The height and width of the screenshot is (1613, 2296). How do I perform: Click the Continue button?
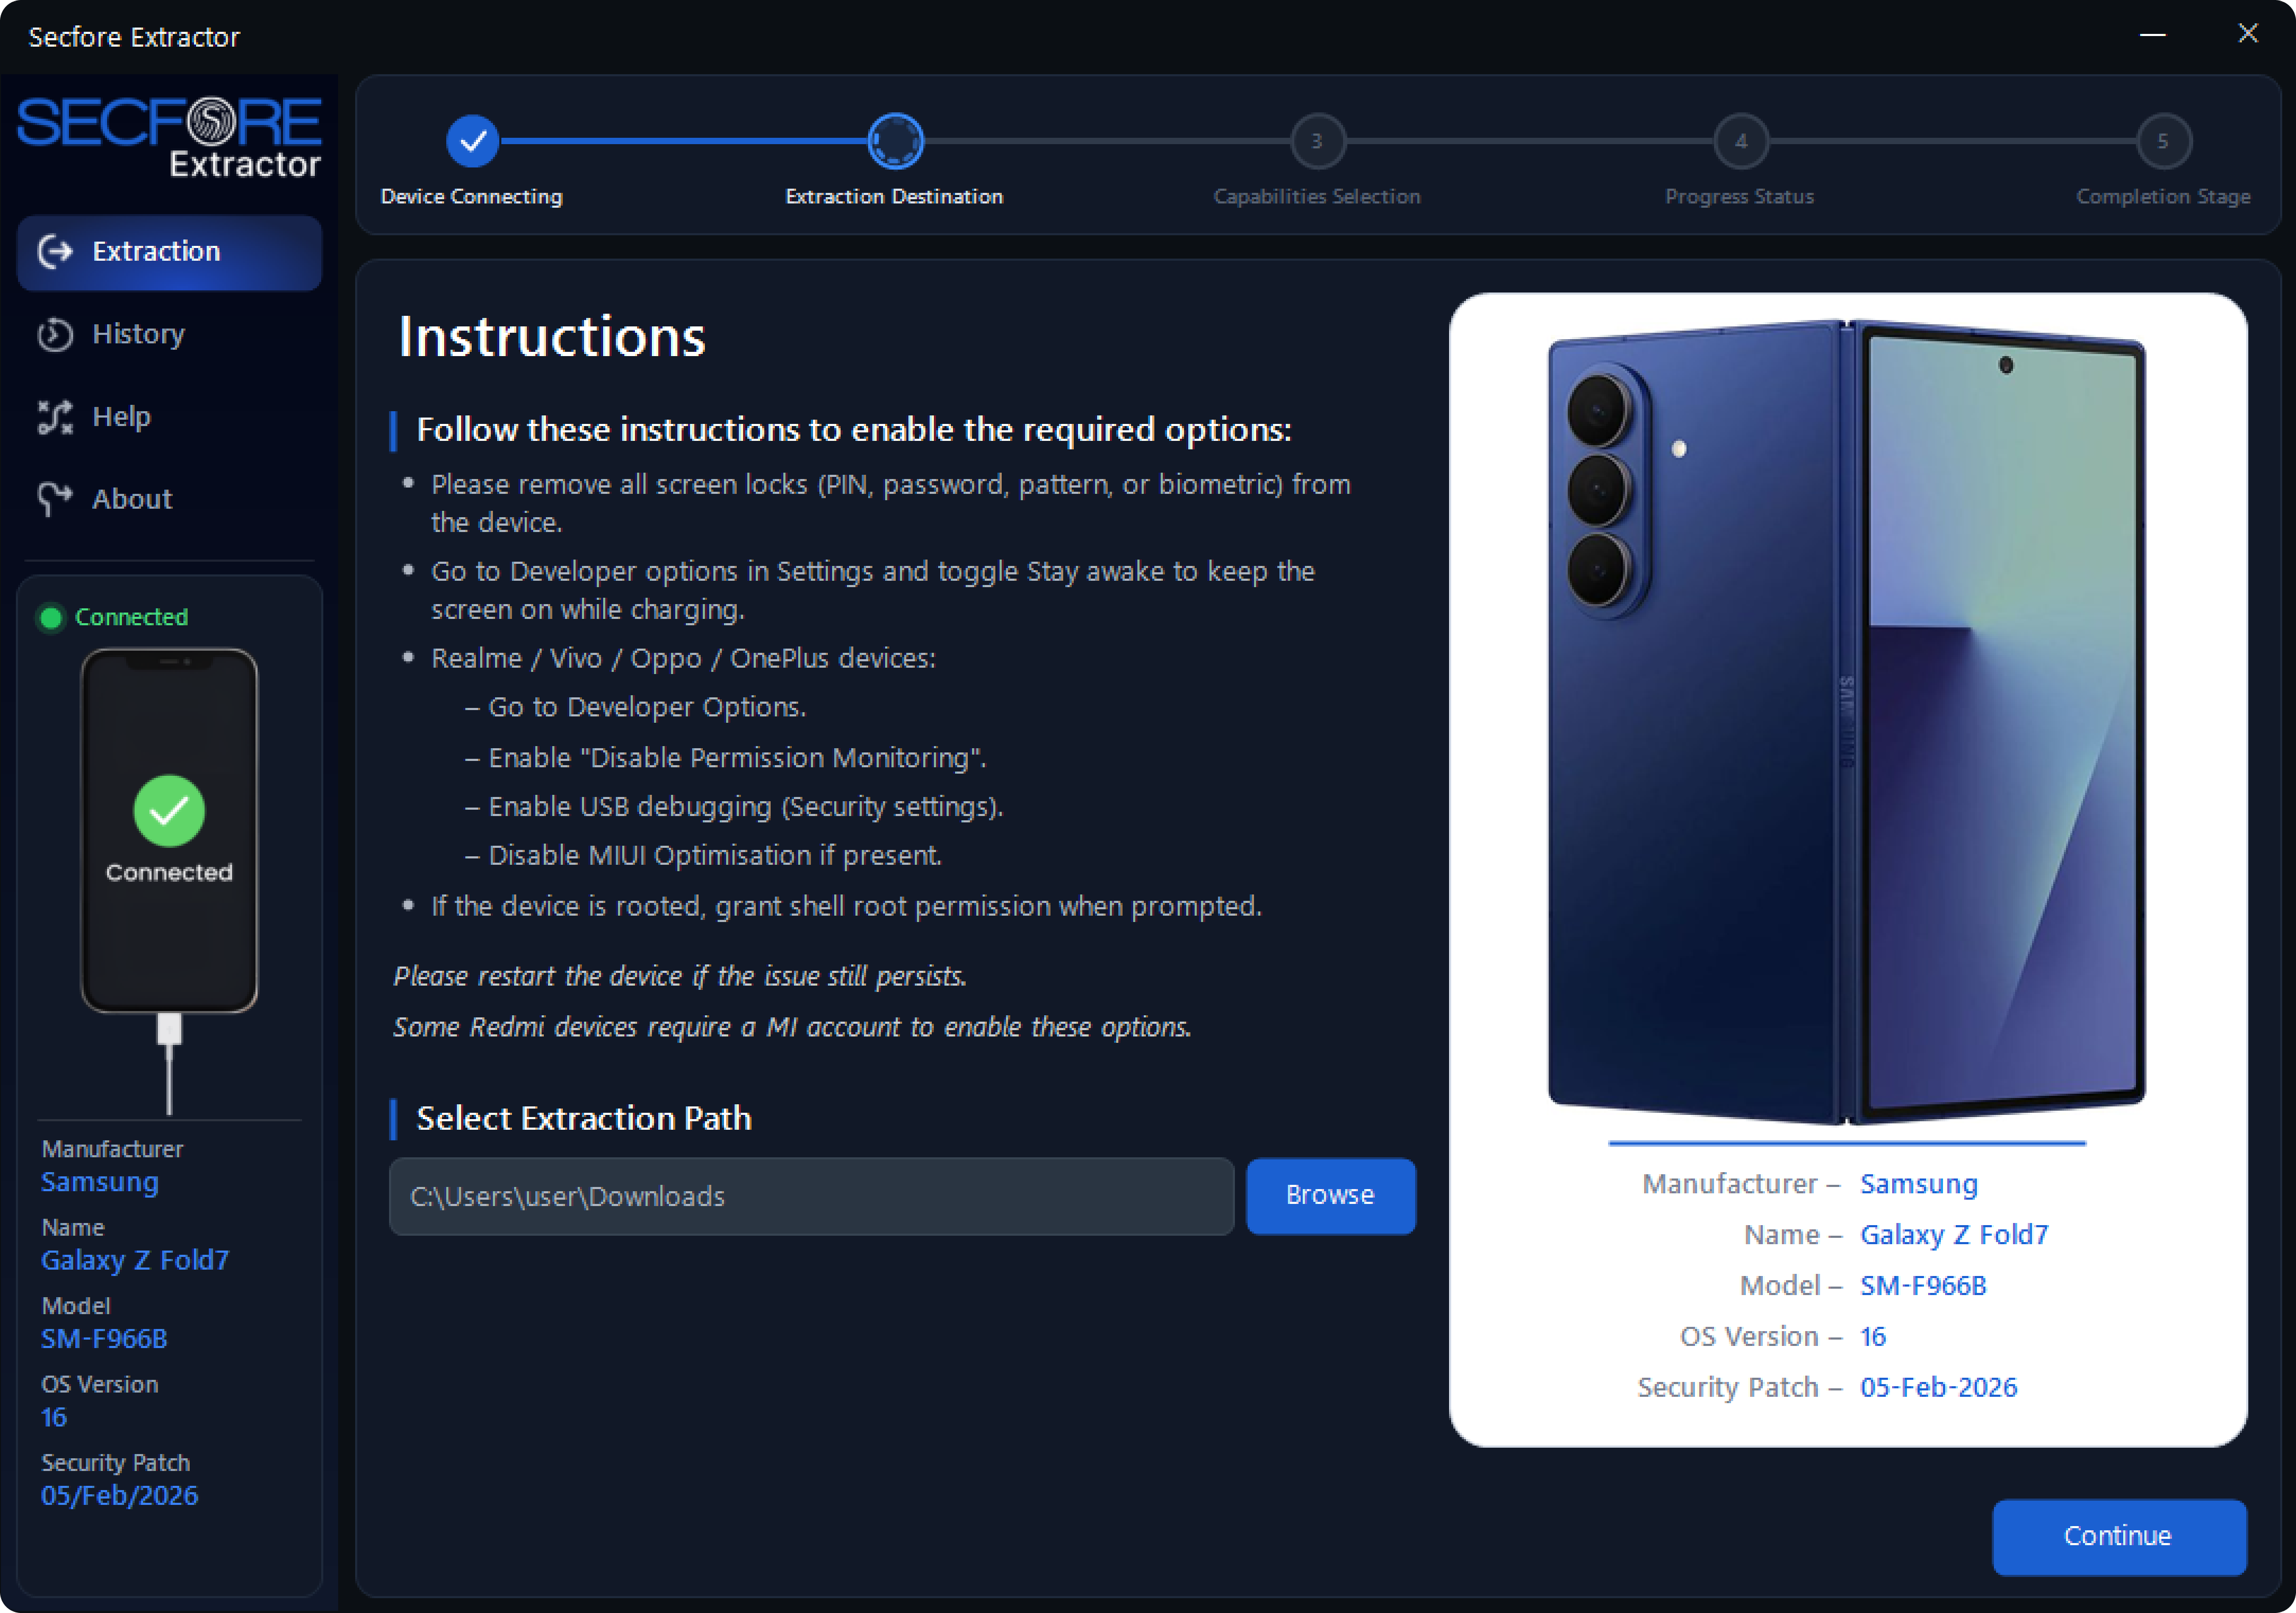2118,1536
